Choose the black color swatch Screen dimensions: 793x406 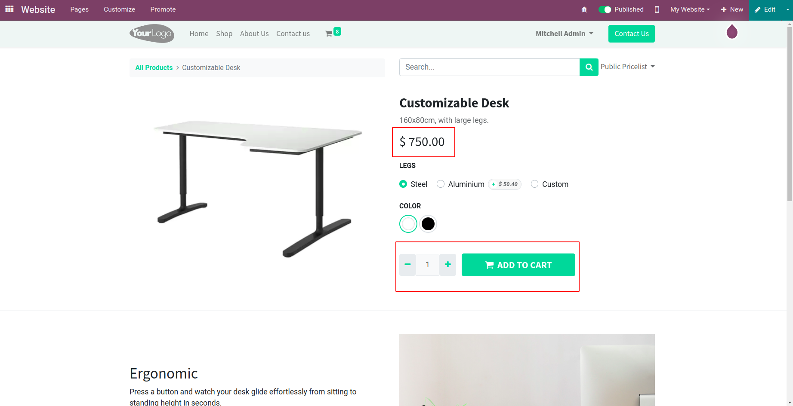[428, 224]
